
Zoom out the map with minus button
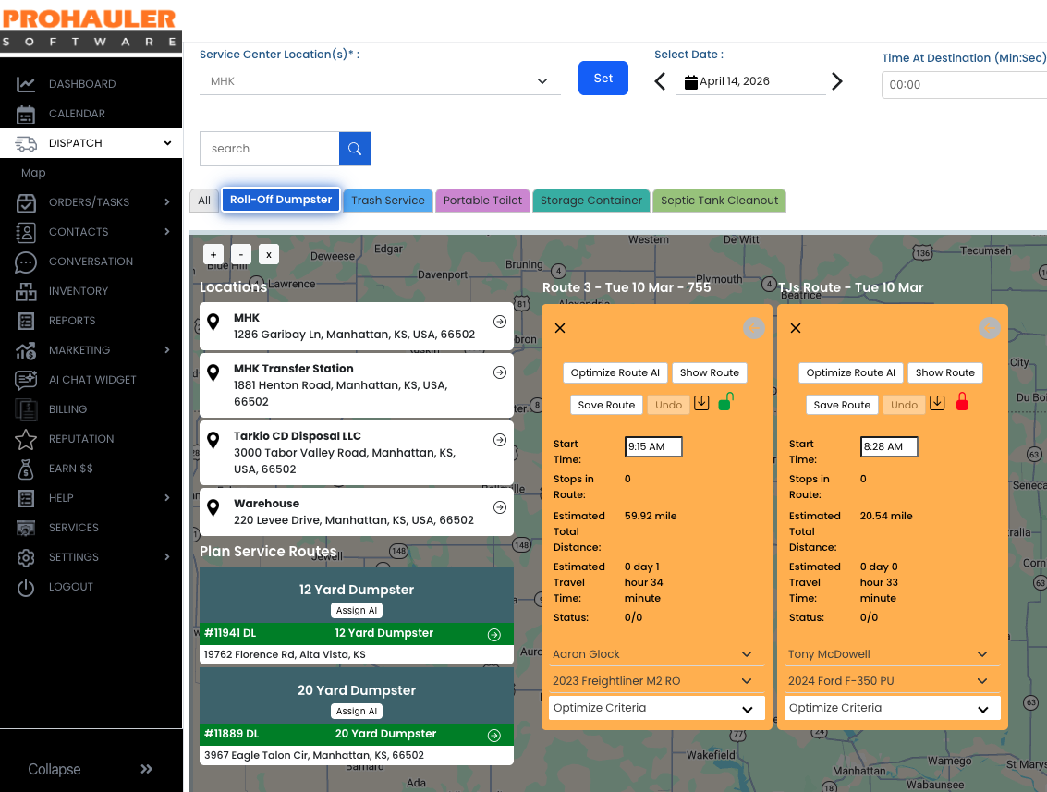[x=241, y=254]
